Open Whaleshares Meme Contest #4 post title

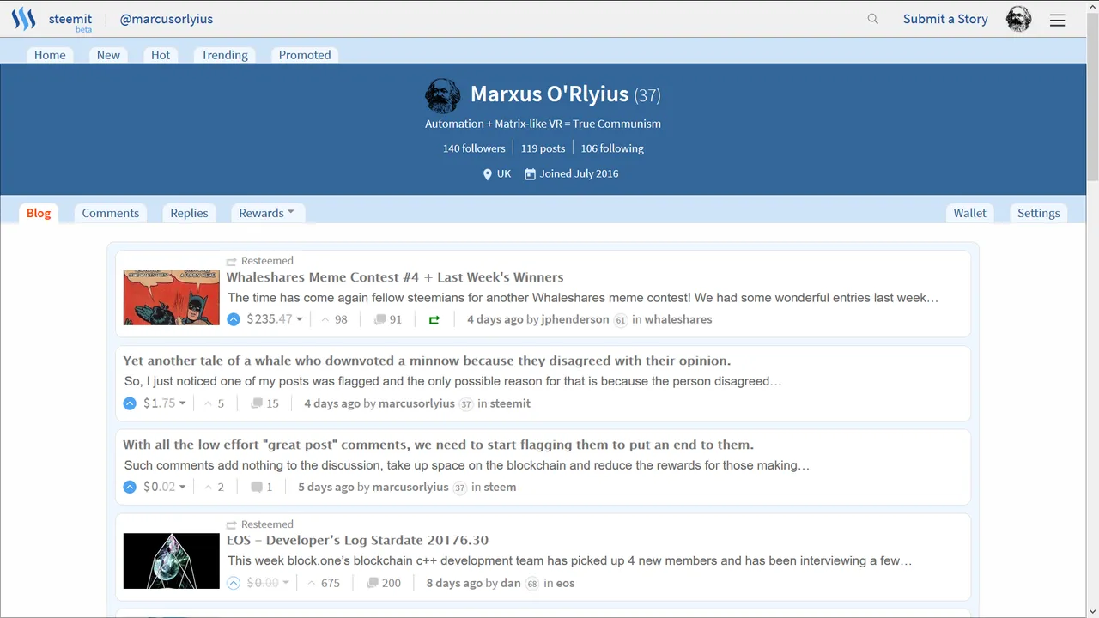(x=395, y=277)
